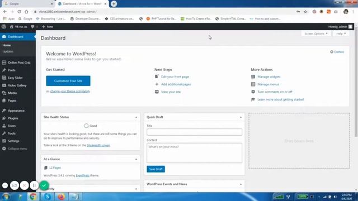The height and width of the screenshot is (201, 358).
Task: Click the EventPress theme link
Action: (82, 175)
